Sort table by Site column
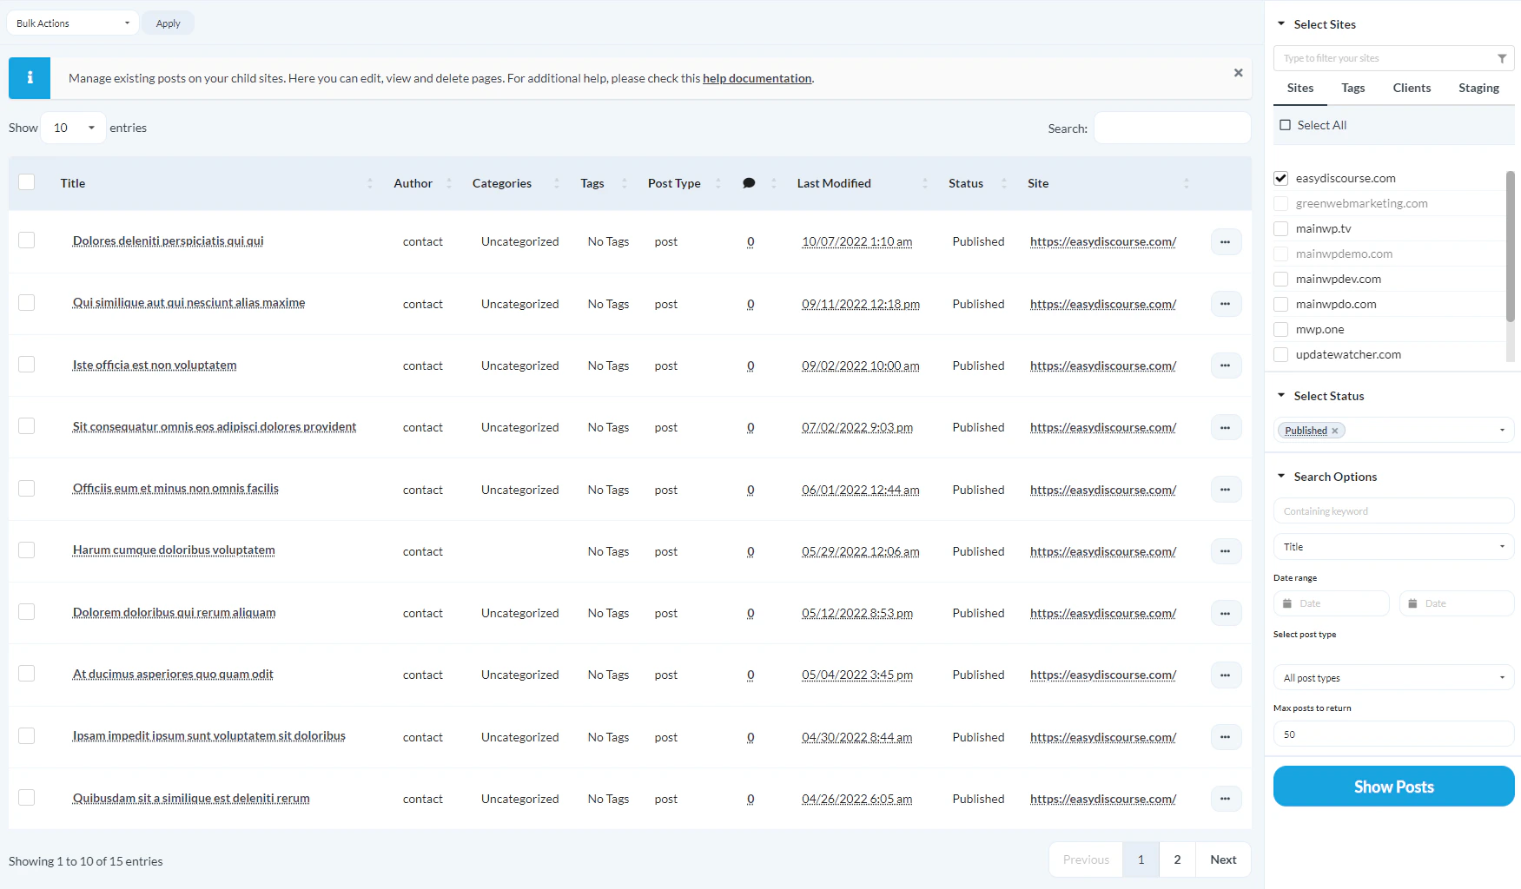The image size is (1521, 889). (1038, 183)
